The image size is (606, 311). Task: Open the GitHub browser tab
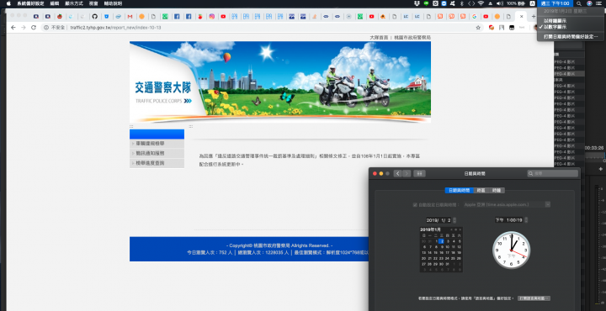click(x=94, y=17)
